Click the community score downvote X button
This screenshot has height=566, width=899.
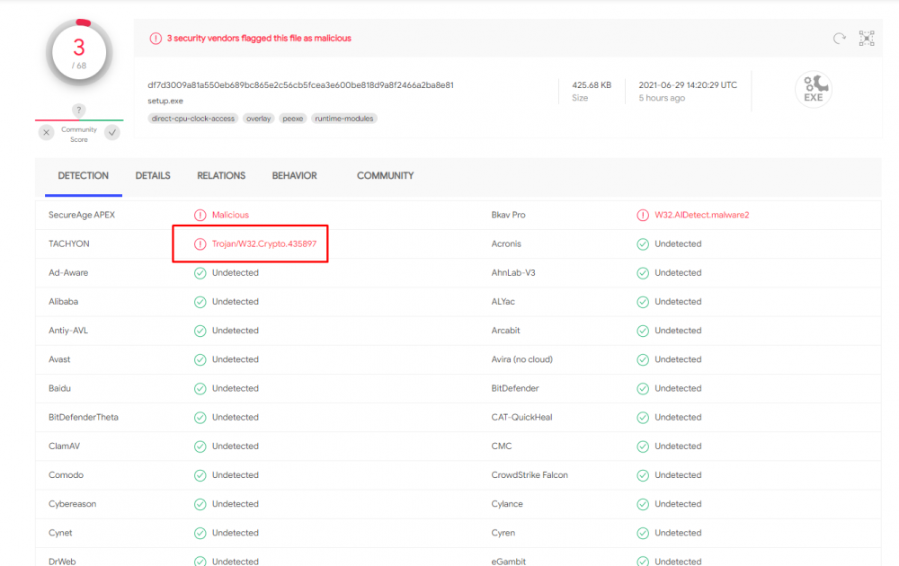[x=47, y=133]
